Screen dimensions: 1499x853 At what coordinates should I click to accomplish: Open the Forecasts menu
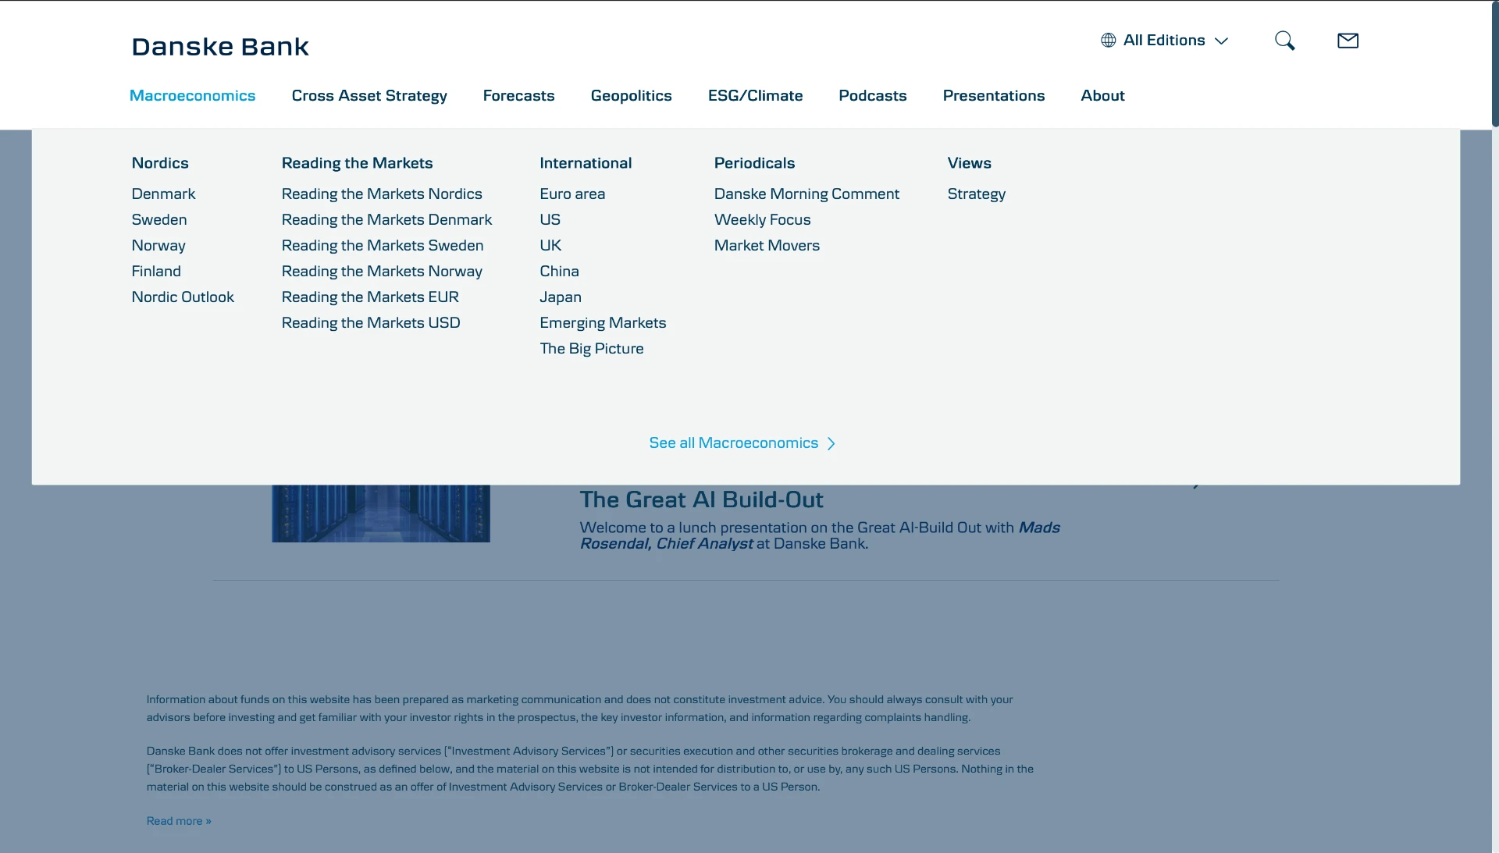(x=518, y=95)
